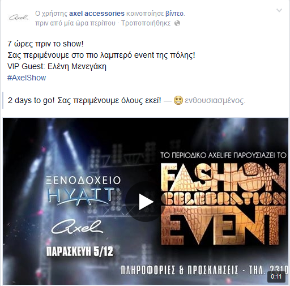Click the HYATT logo in video
The height and width of the screenshot is (286, 290).
coord(84,196)
